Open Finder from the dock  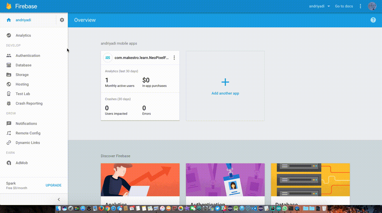(58, 208)
